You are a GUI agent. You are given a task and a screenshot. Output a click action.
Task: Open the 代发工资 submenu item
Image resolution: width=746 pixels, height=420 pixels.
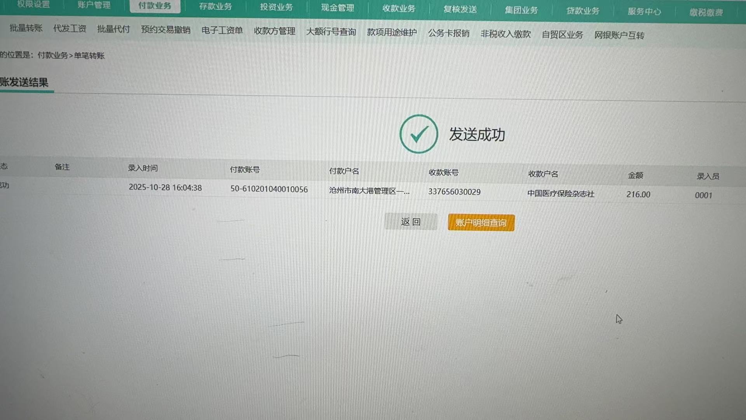tap(70, 28)
